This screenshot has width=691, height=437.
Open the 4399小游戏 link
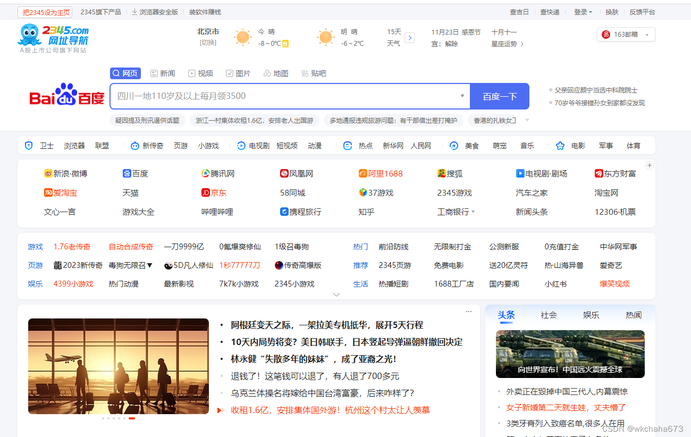coord(73,284)
